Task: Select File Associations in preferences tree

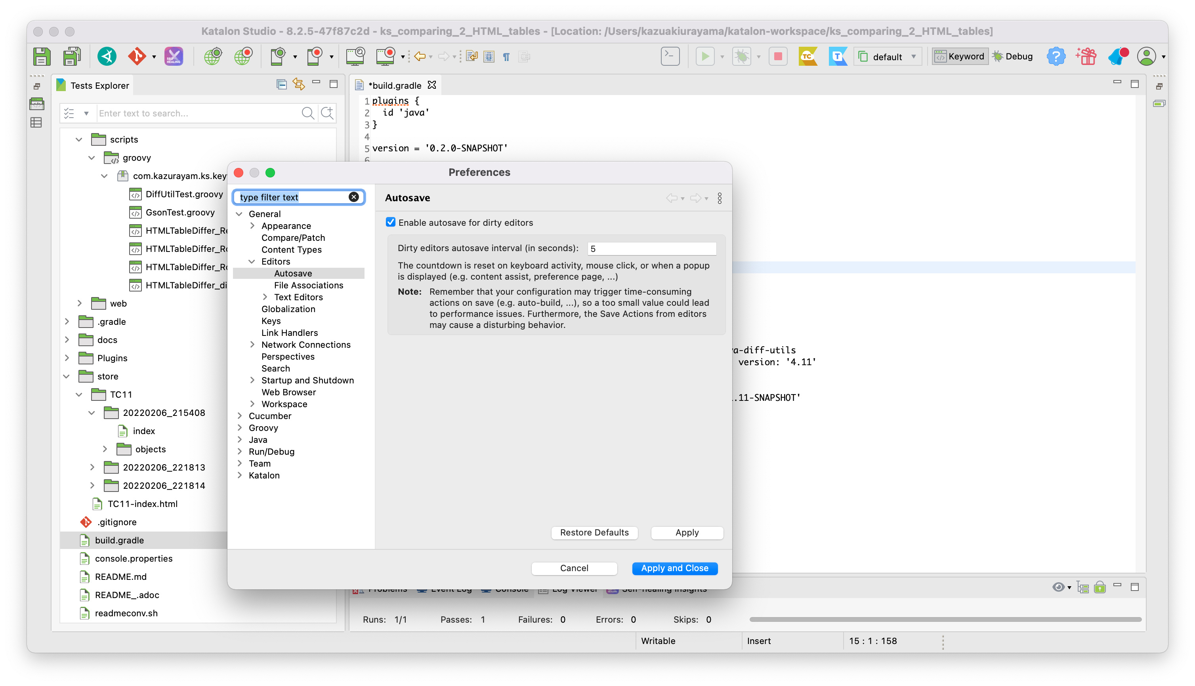Action: pos(309,285)
